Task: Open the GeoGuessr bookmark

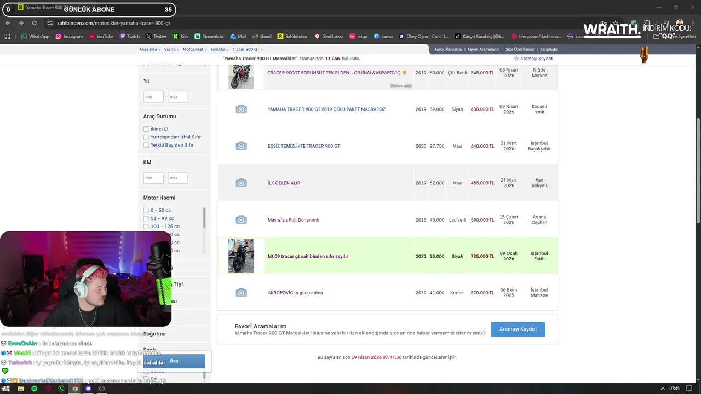Action: (x=329, y=36)
